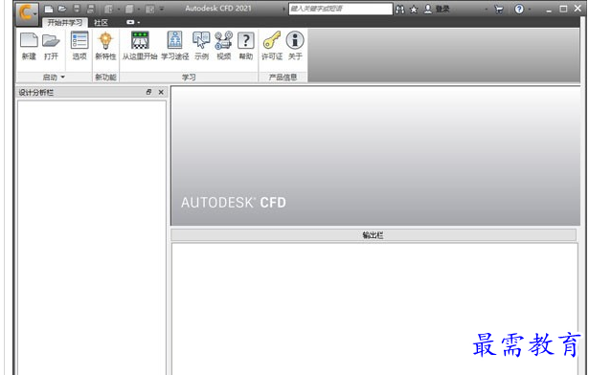Click the binoculars search icon
The width and height of the screenshot is (589, 375).
(400, 9)
